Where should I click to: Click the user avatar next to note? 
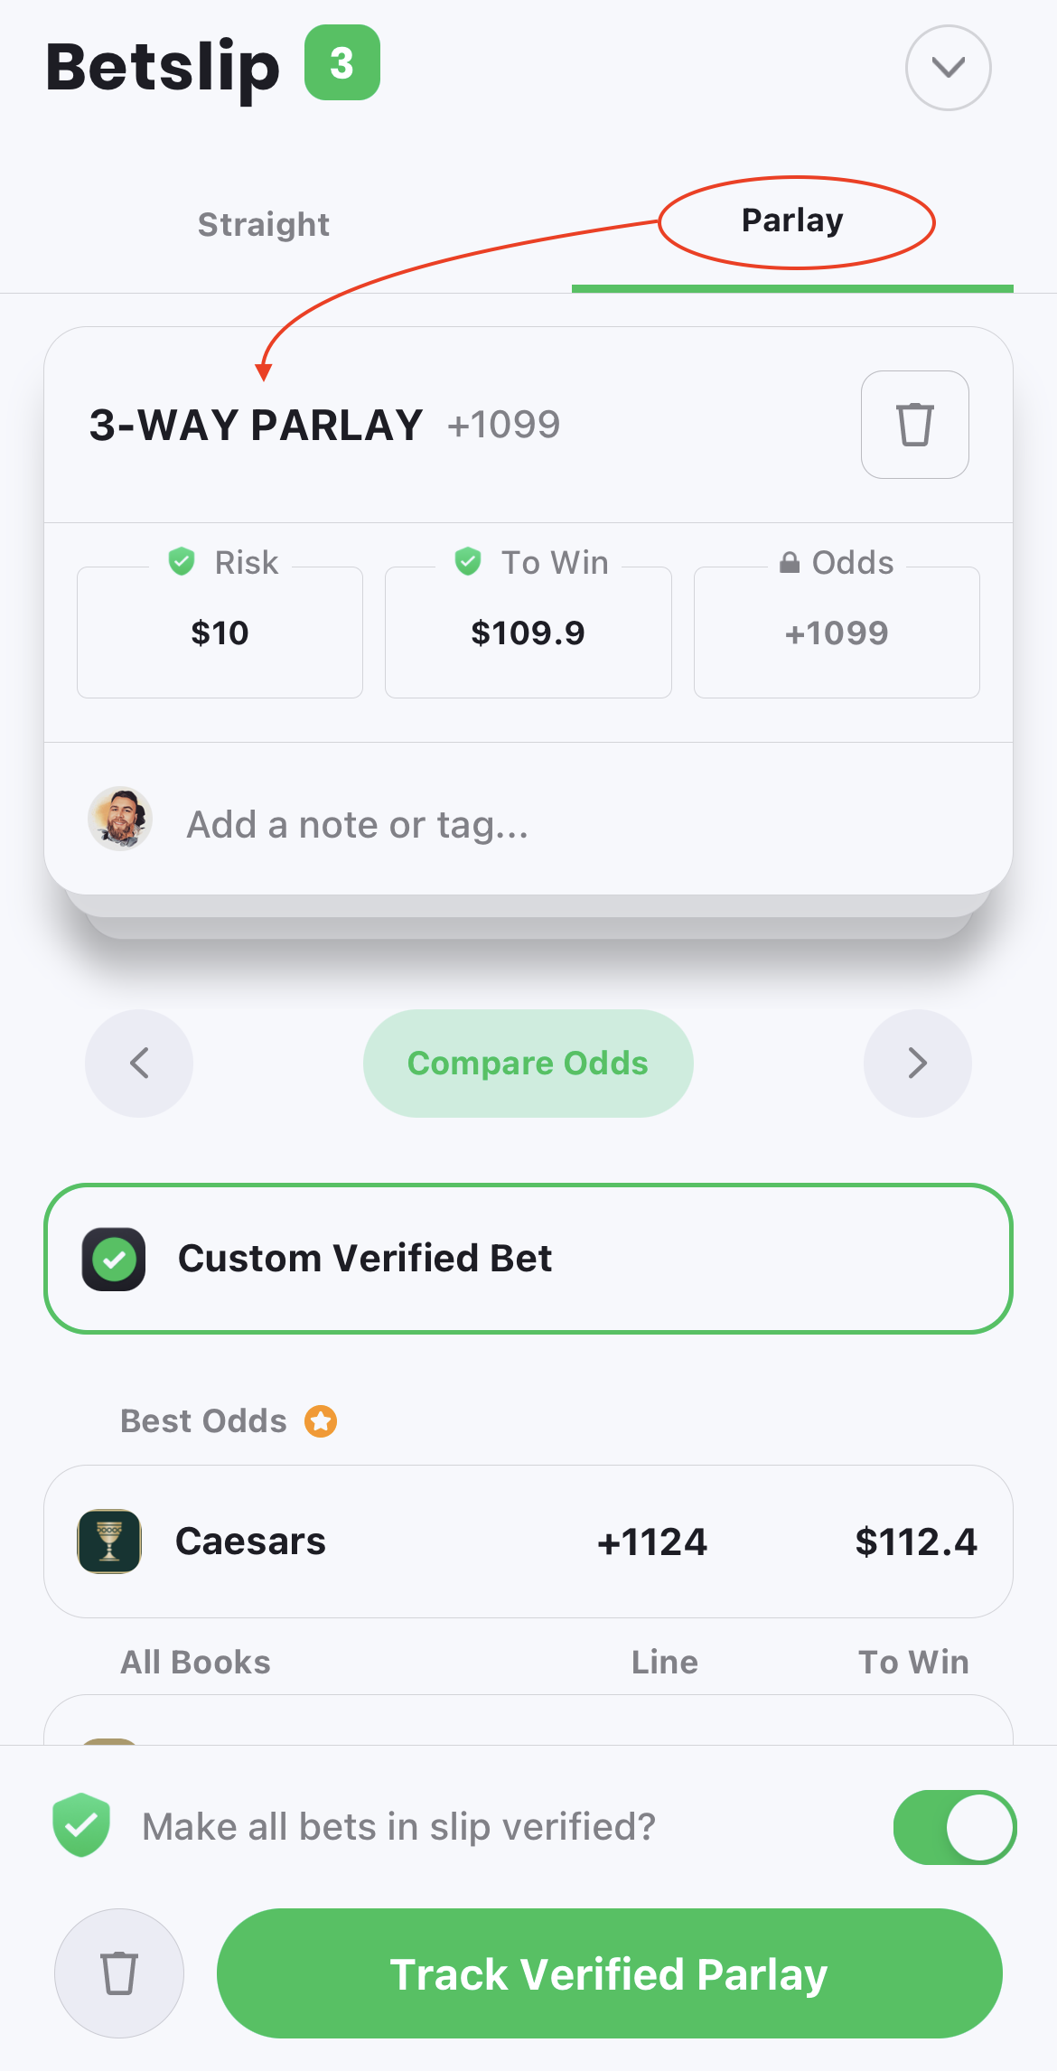point(120,819)
